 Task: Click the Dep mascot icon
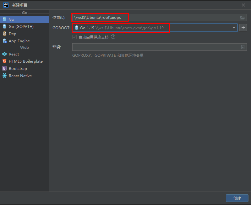4,34
